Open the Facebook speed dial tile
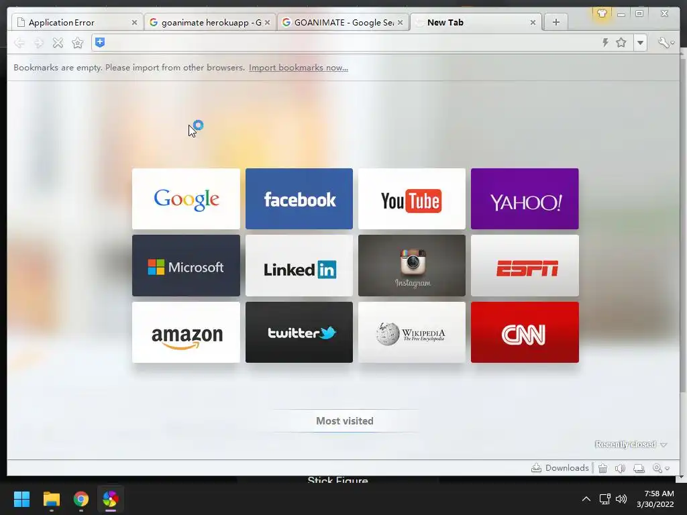Viewport: 687px width, 515px height. tap(299, 198)
